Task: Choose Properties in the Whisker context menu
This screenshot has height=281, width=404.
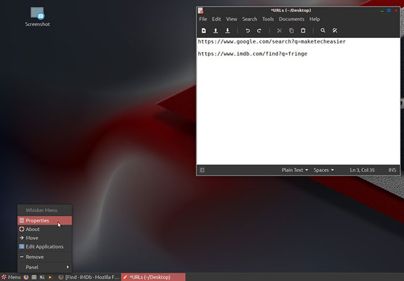Action: point(45,221)
